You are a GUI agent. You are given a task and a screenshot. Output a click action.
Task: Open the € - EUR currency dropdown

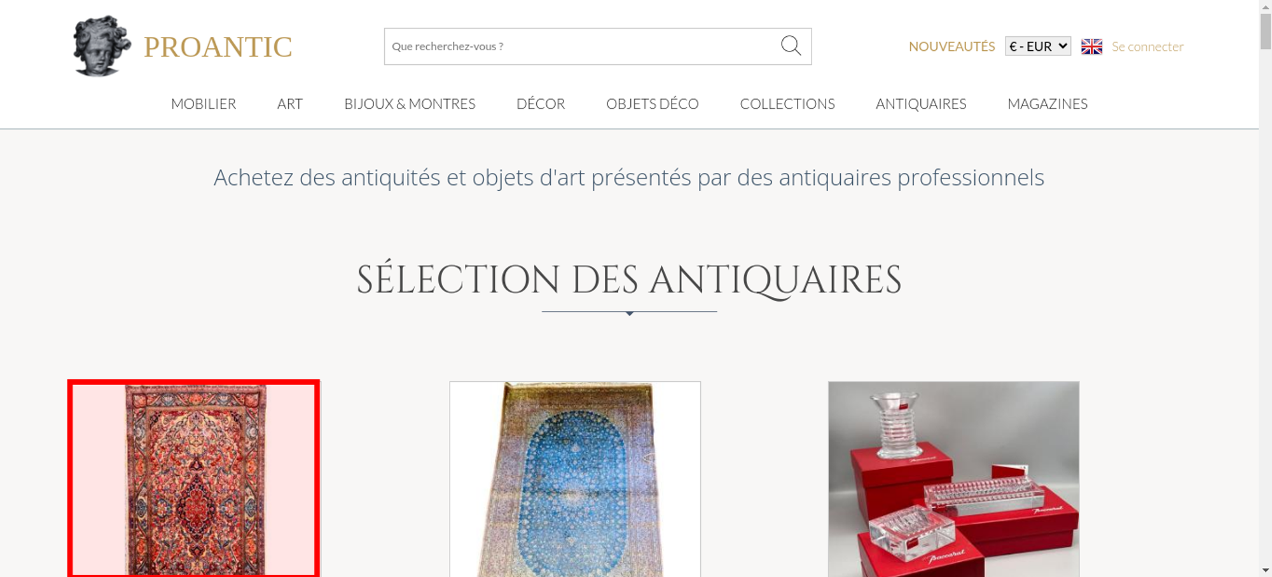coord(1038,46)
